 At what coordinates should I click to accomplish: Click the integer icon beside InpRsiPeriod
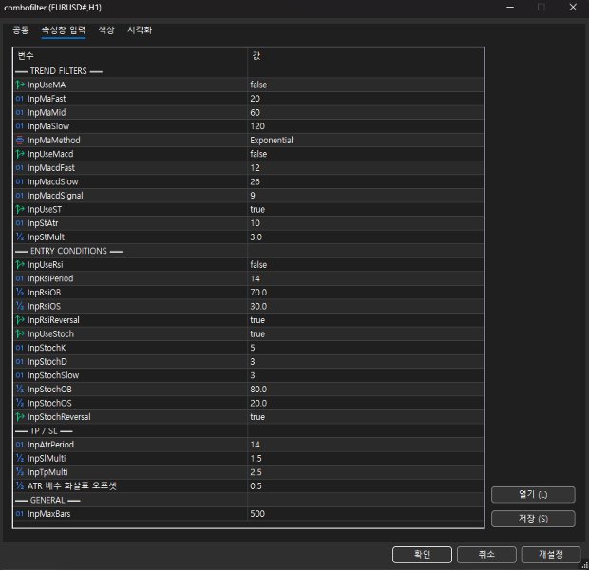point(20,278)
